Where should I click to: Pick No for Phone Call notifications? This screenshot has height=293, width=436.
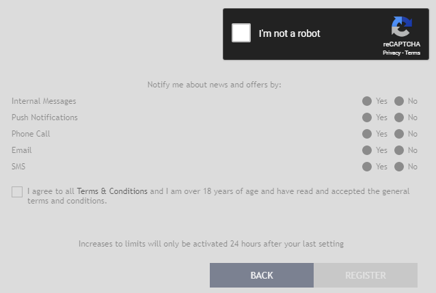(x=399, y=134)
